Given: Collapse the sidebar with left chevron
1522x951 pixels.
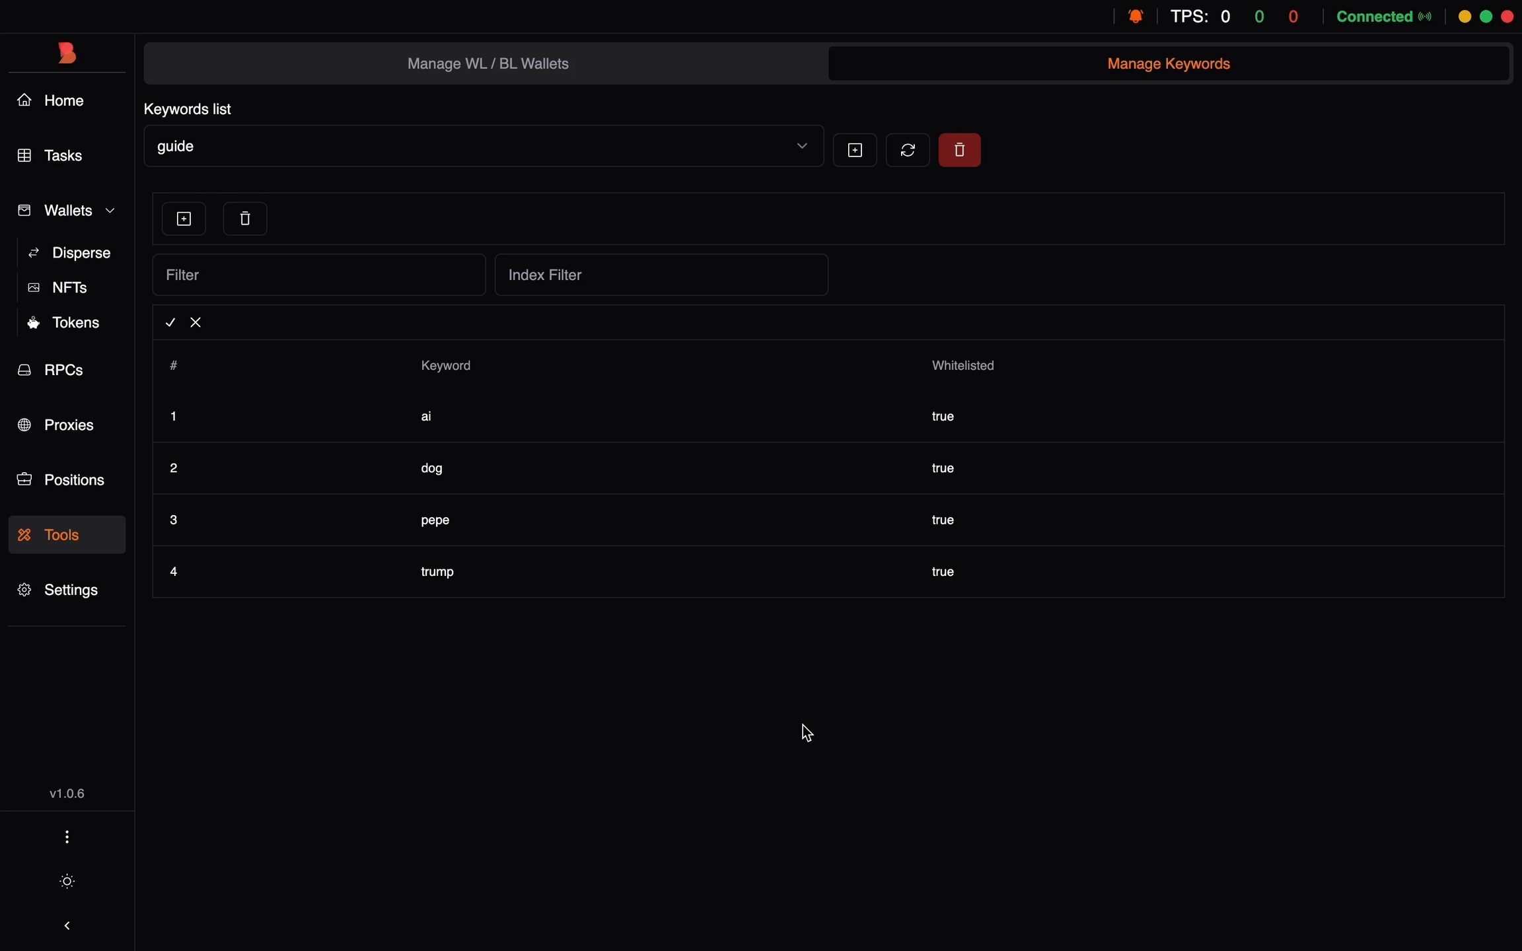Looking at the screenshot, I should 67,926.
